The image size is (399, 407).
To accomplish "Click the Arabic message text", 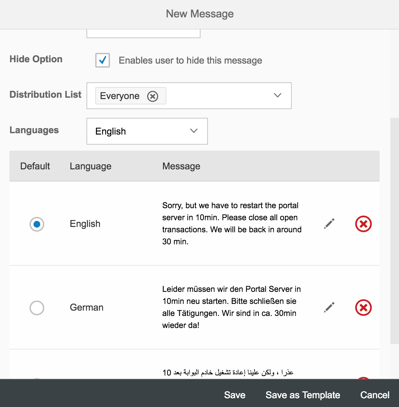I will pyautogui.click(x=228, y=373).
